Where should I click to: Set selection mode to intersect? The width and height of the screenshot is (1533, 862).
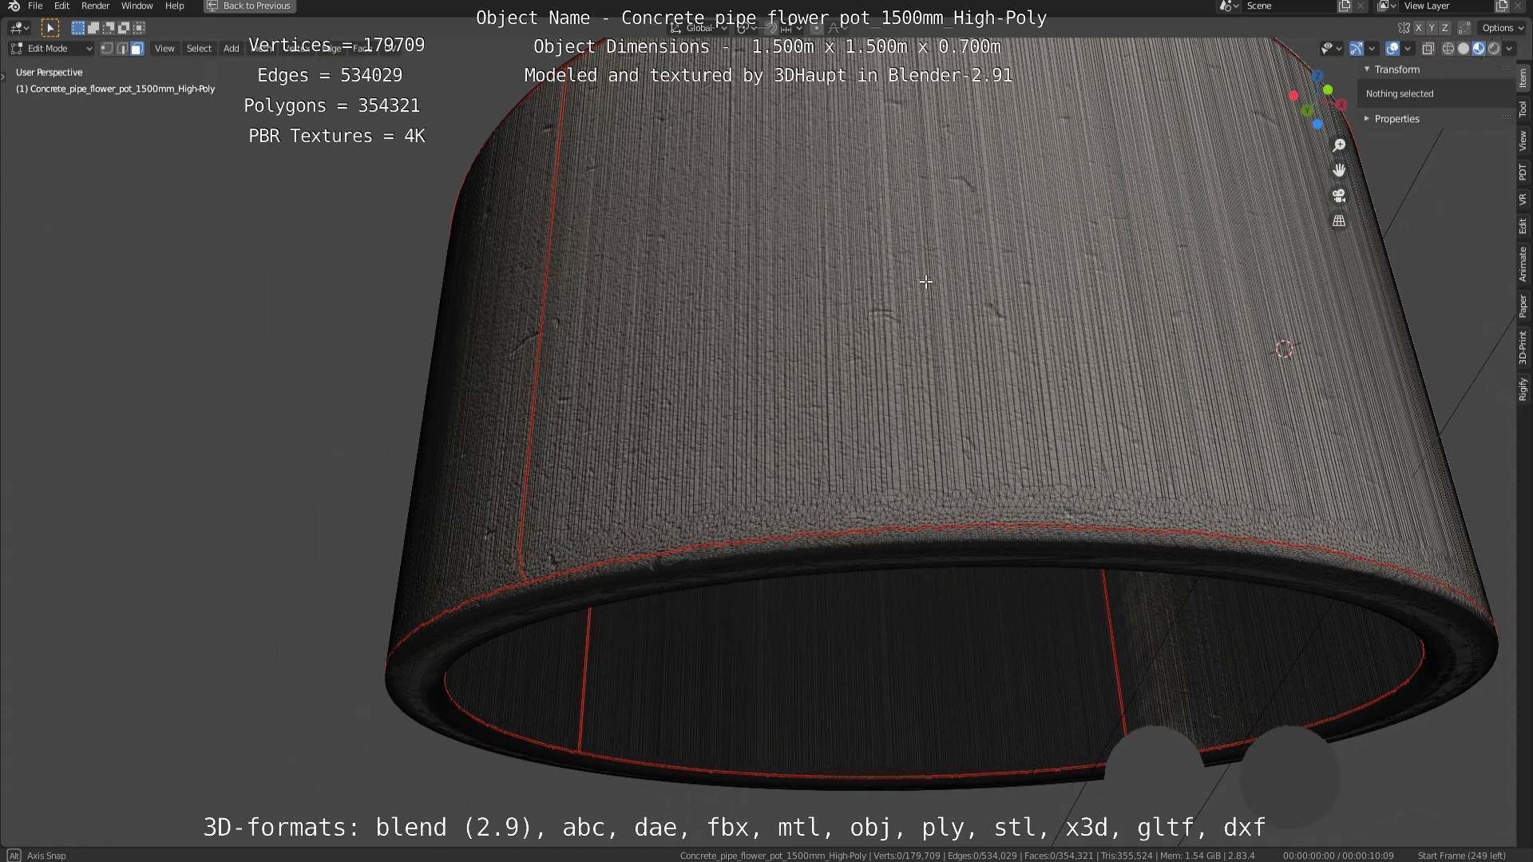[x=139, y=28]
